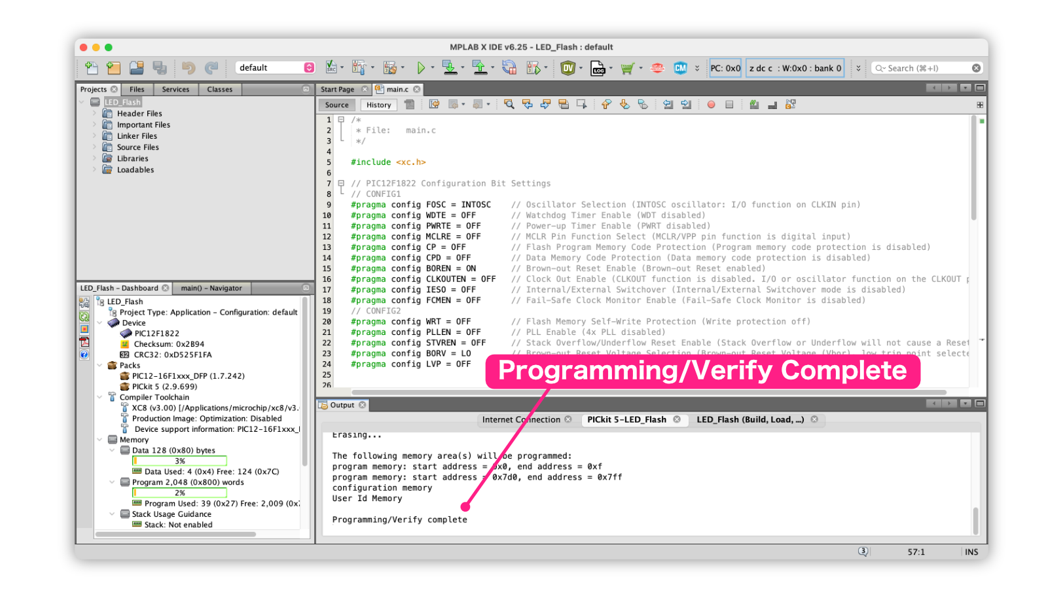
Task: Close the main.c editor tab
Action: pyautogui.click(x=417, y=90)
